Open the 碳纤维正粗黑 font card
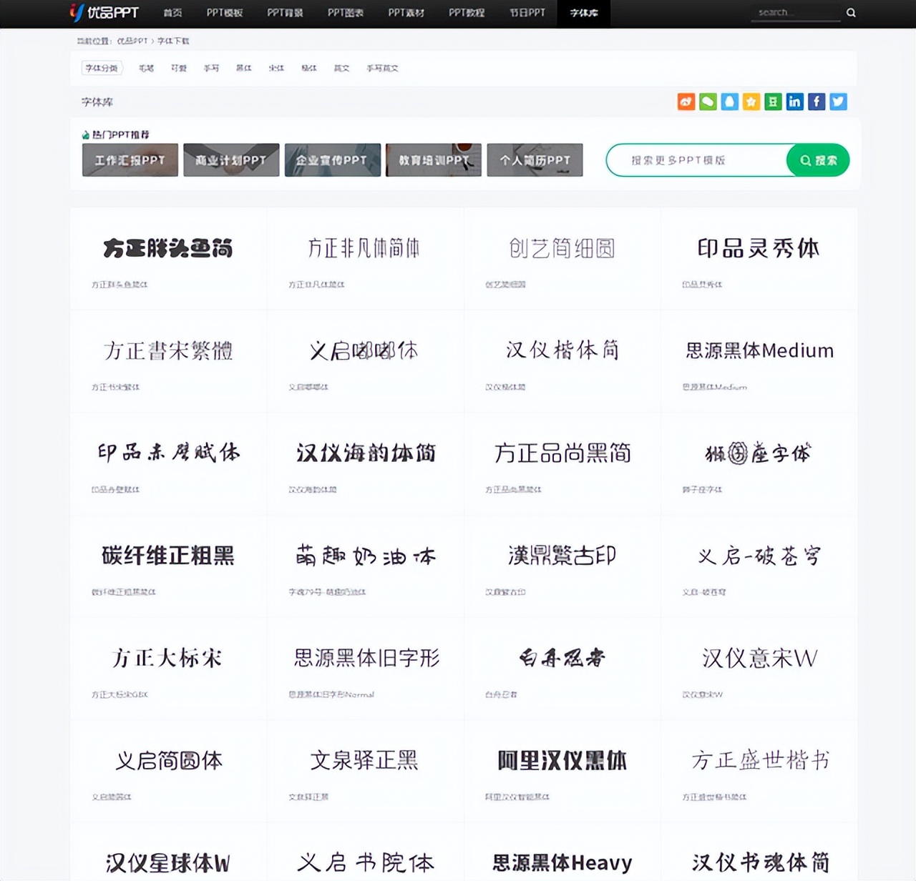The height and width of the screenshot is (881, 916). [168, 566]
